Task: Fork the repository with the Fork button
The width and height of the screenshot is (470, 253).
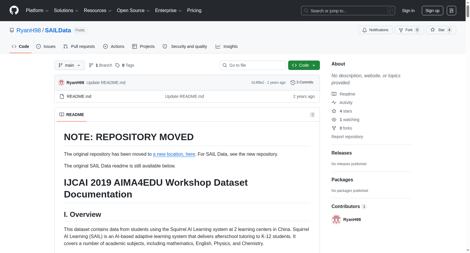Action: (x=409, y=30)
